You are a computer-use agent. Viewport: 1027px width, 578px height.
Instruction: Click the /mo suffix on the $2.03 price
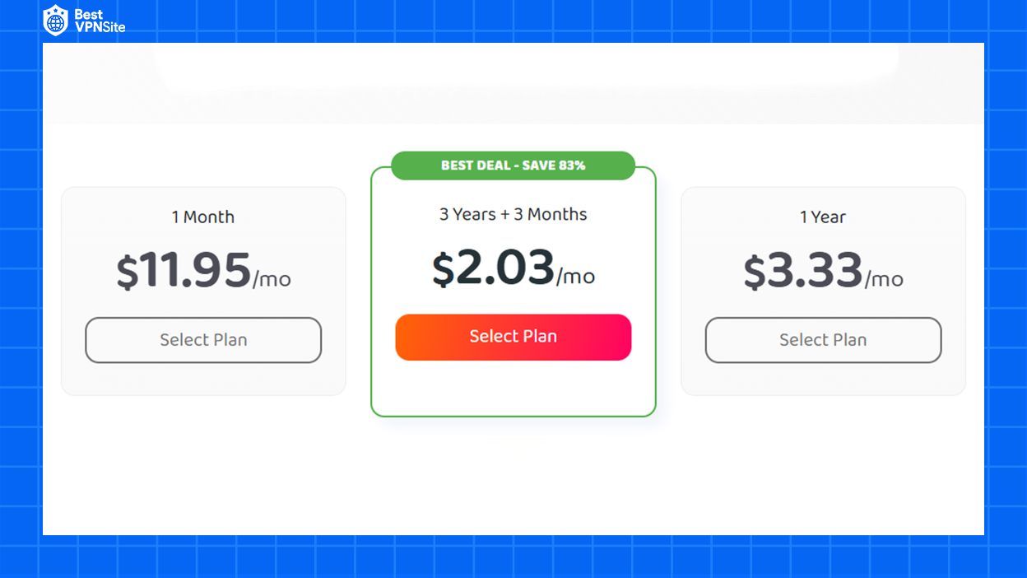coord(576,276)
